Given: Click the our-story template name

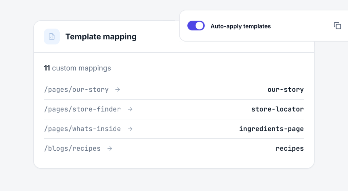Looking at the screenshot, I should [x=286, y=90].
